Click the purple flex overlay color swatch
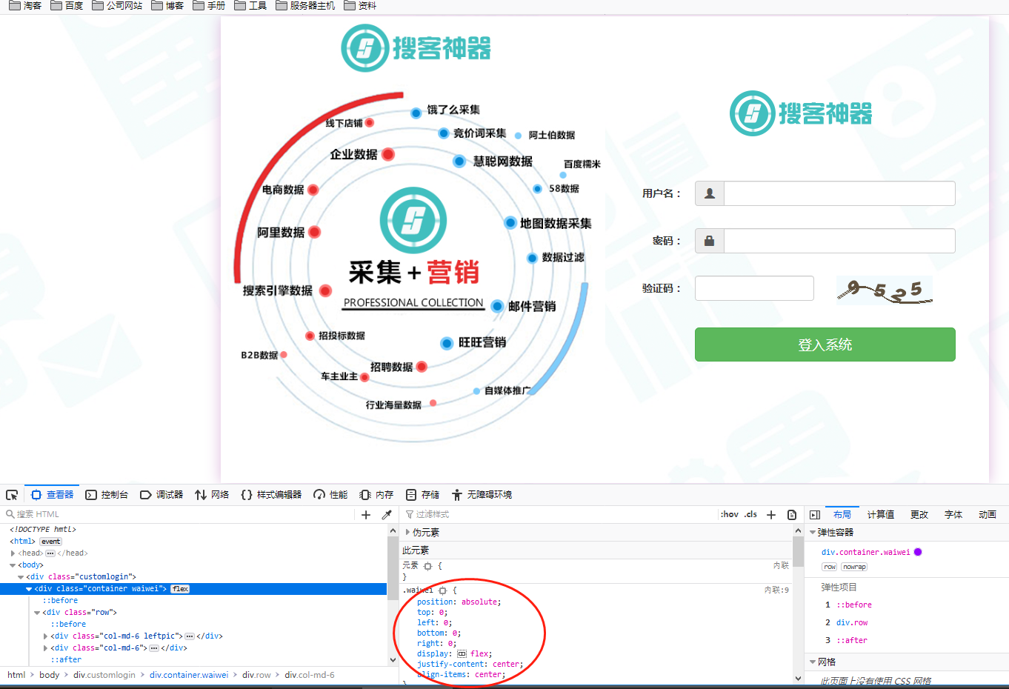 (x=918, y=552)
